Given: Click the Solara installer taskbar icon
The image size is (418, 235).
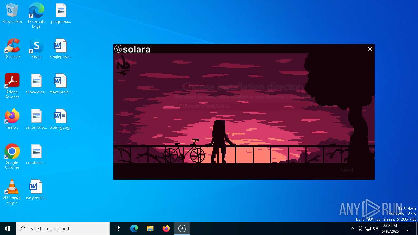Looking at the screenshot, I should coord(182,228).
